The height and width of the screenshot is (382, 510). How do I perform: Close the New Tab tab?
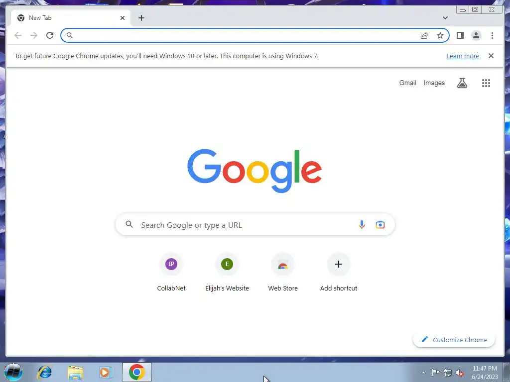(123, 18)
